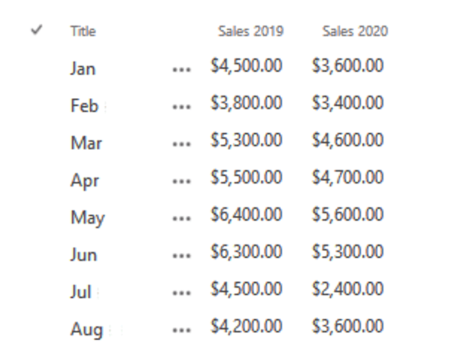
Task: Select the Jul Sales 2020 value $2,400.00
Action: click(x=348, y=289)
